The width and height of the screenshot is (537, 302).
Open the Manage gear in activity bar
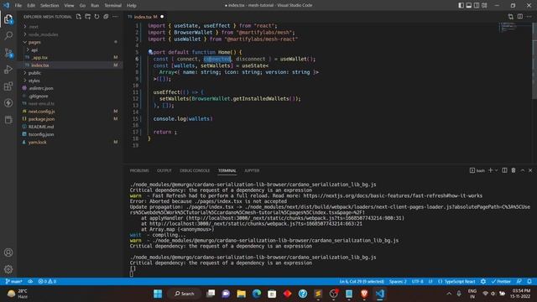pyautogui.click(x=8, y=269)
